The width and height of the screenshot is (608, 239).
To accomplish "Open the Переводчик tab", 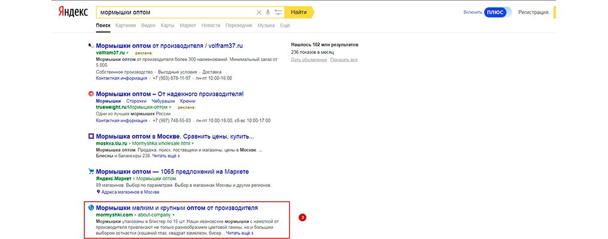I will pos(239,26).
